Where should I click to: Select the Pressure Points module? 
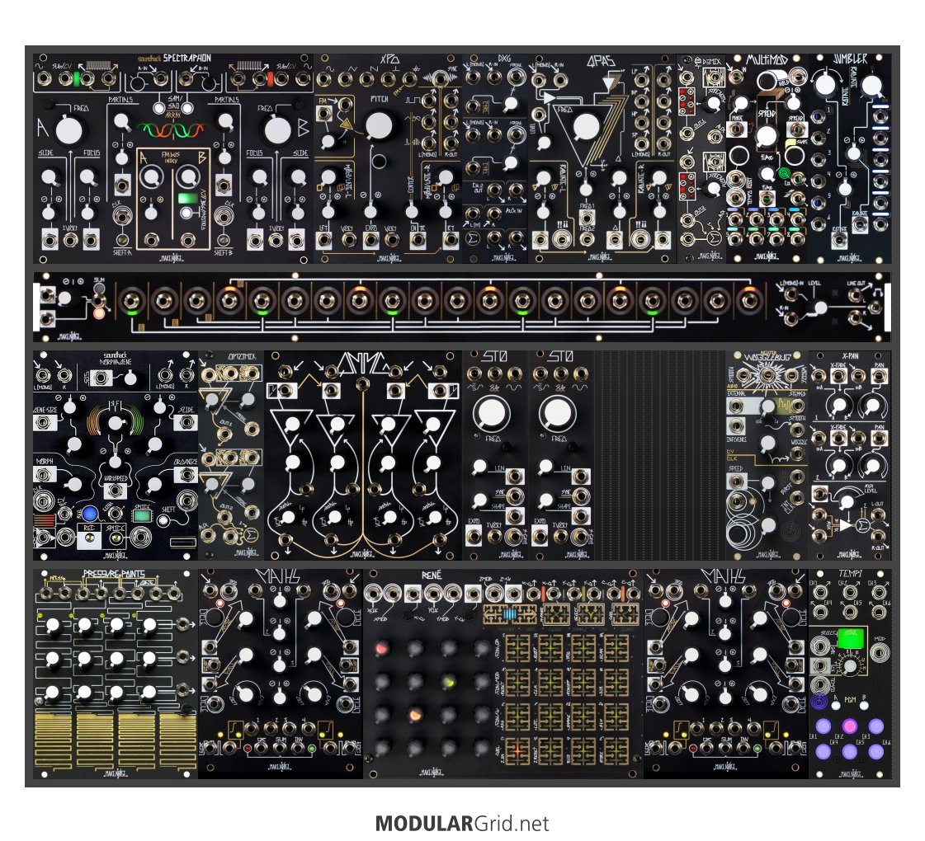click(x=116, y=674)
